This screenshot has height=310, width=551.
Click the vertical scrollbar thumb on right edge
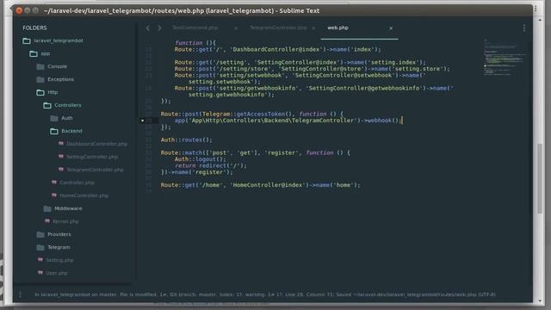[540, 178]
